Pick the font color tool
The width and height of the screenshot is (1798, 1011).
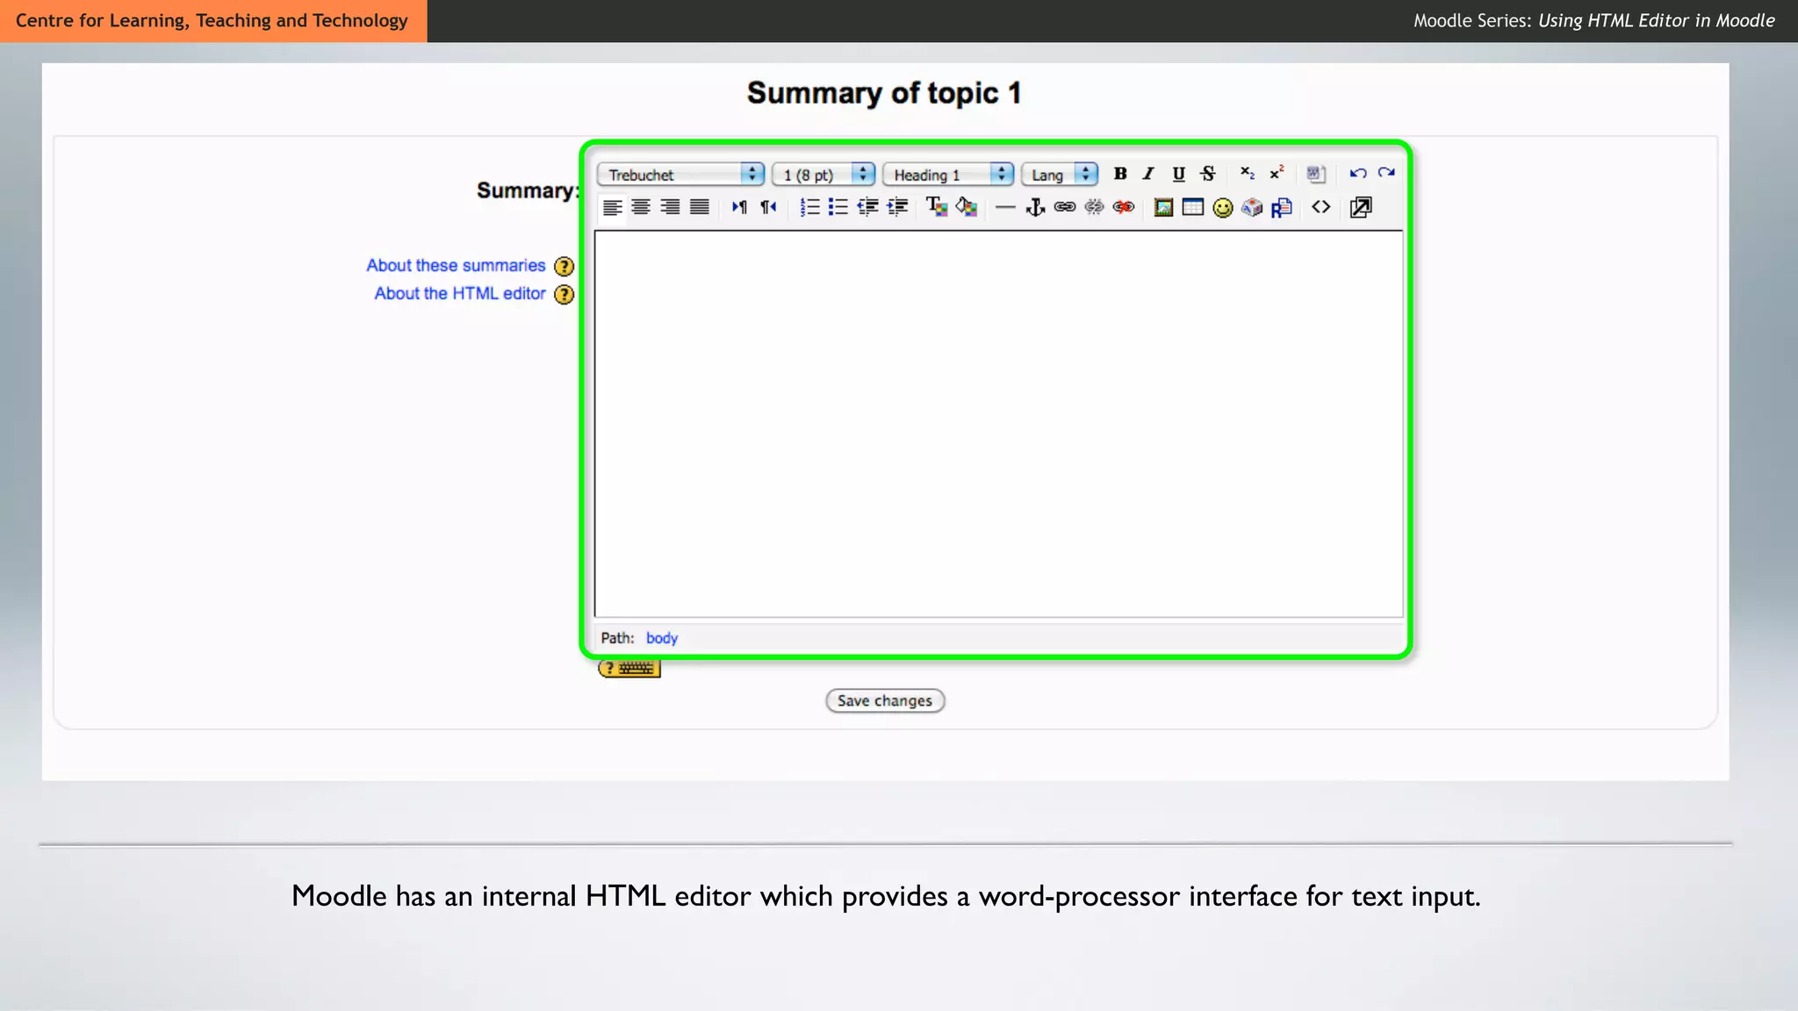click(x=937, y=208)
